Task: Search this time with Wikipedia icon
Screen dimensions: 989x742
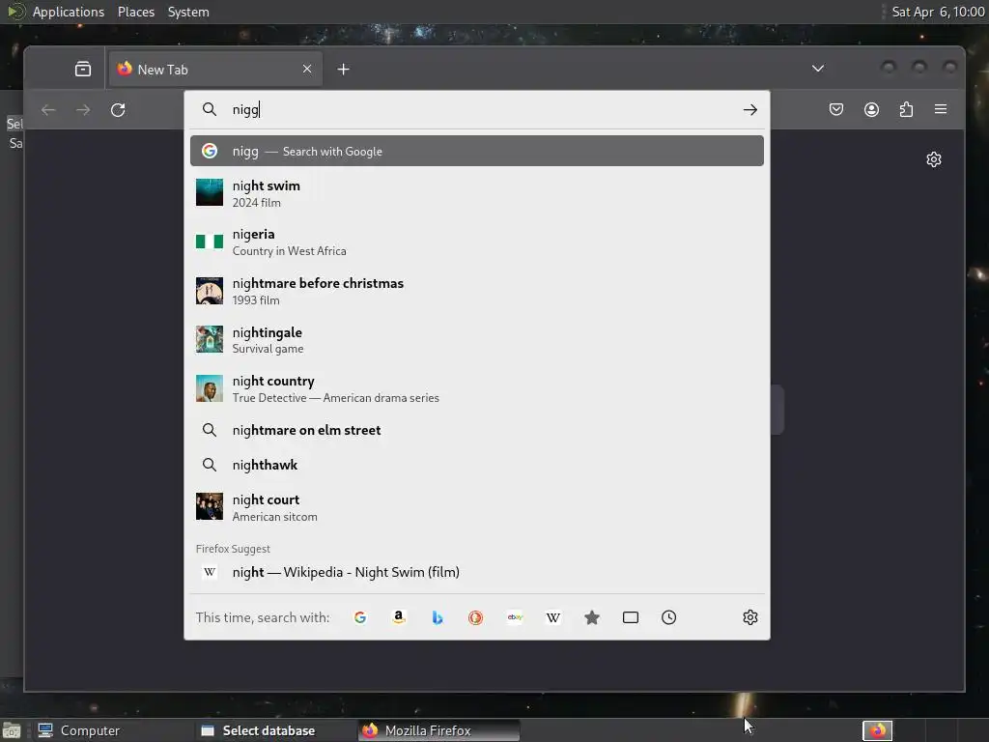Action: [553, 617]
